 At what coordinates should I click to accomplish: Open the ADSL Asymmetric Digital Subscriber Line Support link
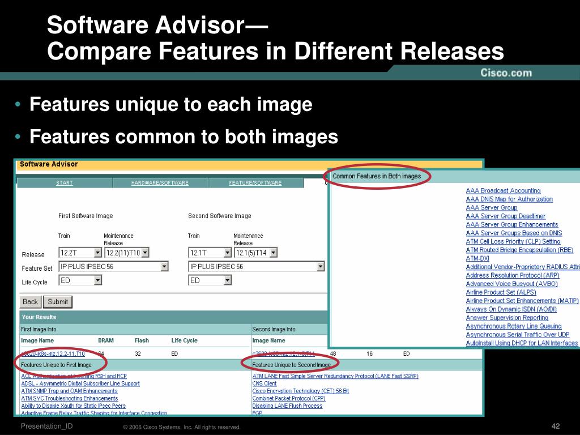(x=80, y=383)
